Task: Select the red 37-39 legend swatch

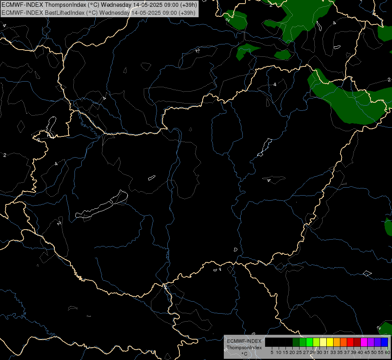Action: (x=350, y=342)
